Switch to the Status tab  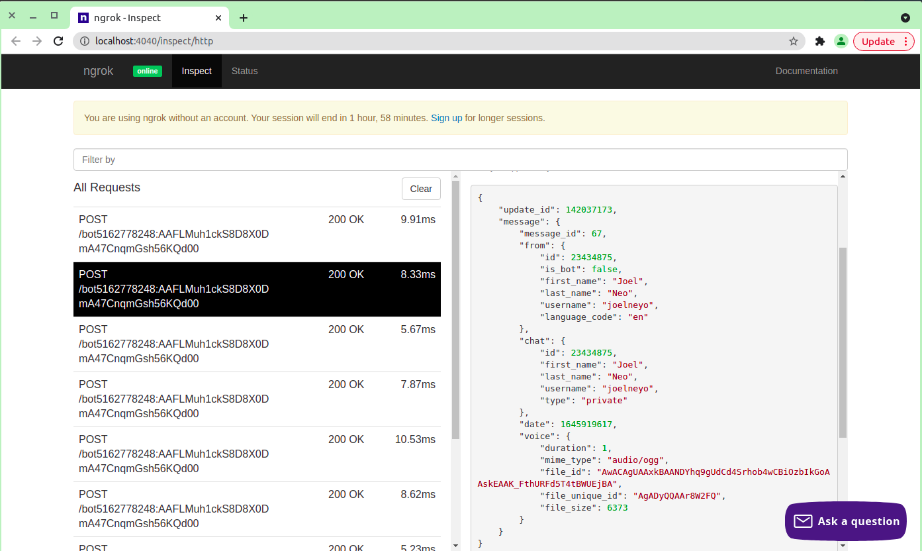click(244, 71)
